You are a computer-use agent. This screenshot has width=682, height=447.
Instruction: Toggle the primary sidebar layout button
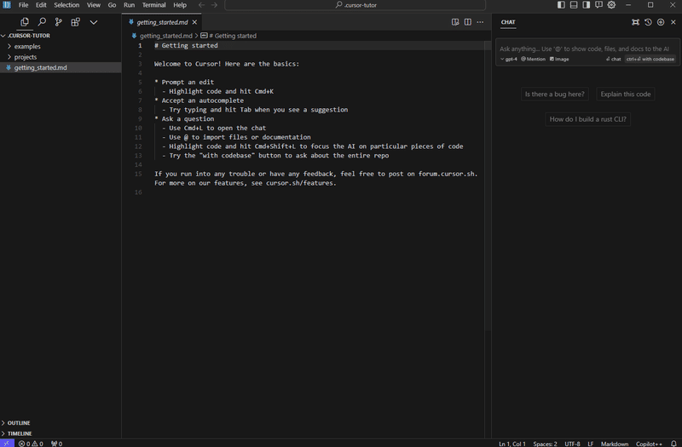(x=562, y=5)
